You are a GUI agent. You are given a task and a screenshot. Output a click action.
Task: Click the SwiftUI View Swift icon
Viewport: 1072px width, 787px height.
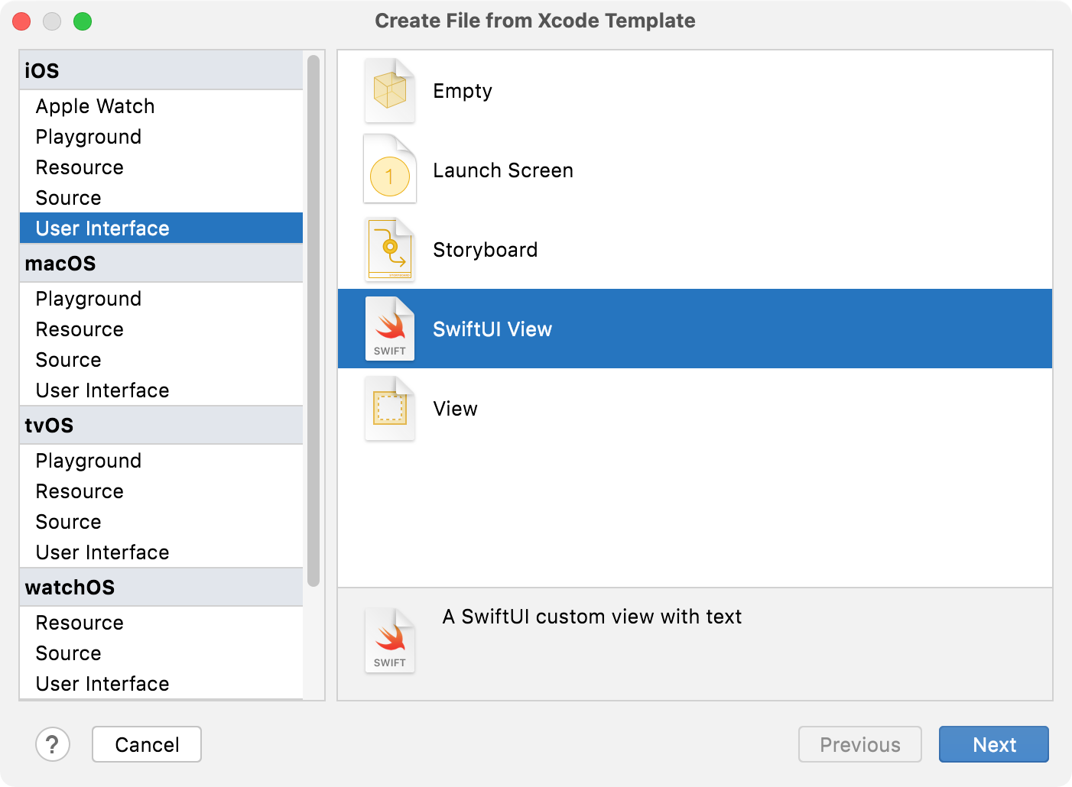389,329
